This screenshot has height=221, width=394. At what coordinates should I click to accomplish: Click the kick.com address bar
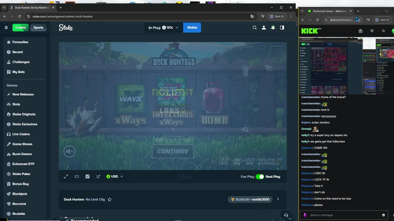(x=342, y=20)
